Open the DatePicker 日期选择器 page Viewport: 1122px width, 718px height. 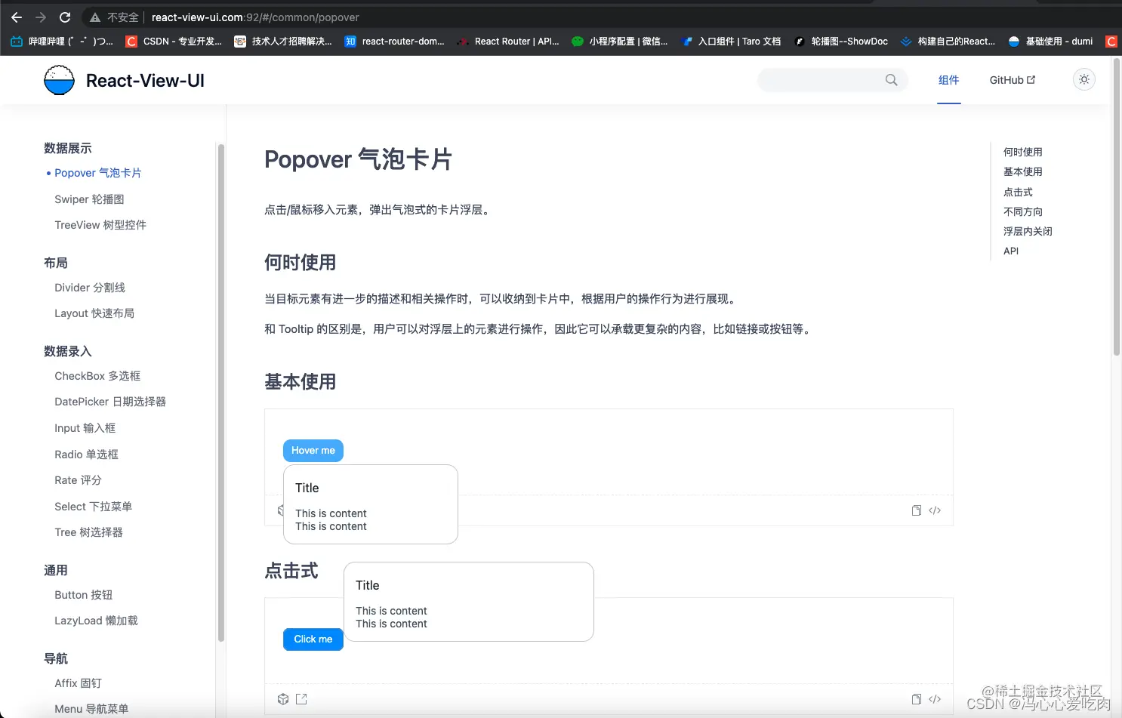click(x=110, y=401)
